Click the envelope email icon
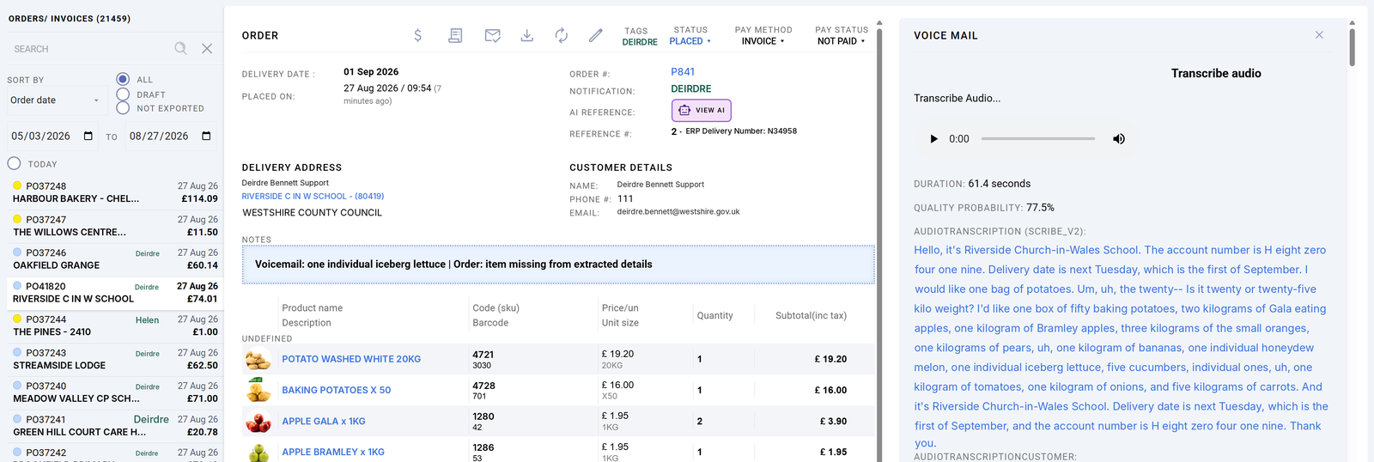Viewport: 1374px width, 462px height. (x=492, y=35)
